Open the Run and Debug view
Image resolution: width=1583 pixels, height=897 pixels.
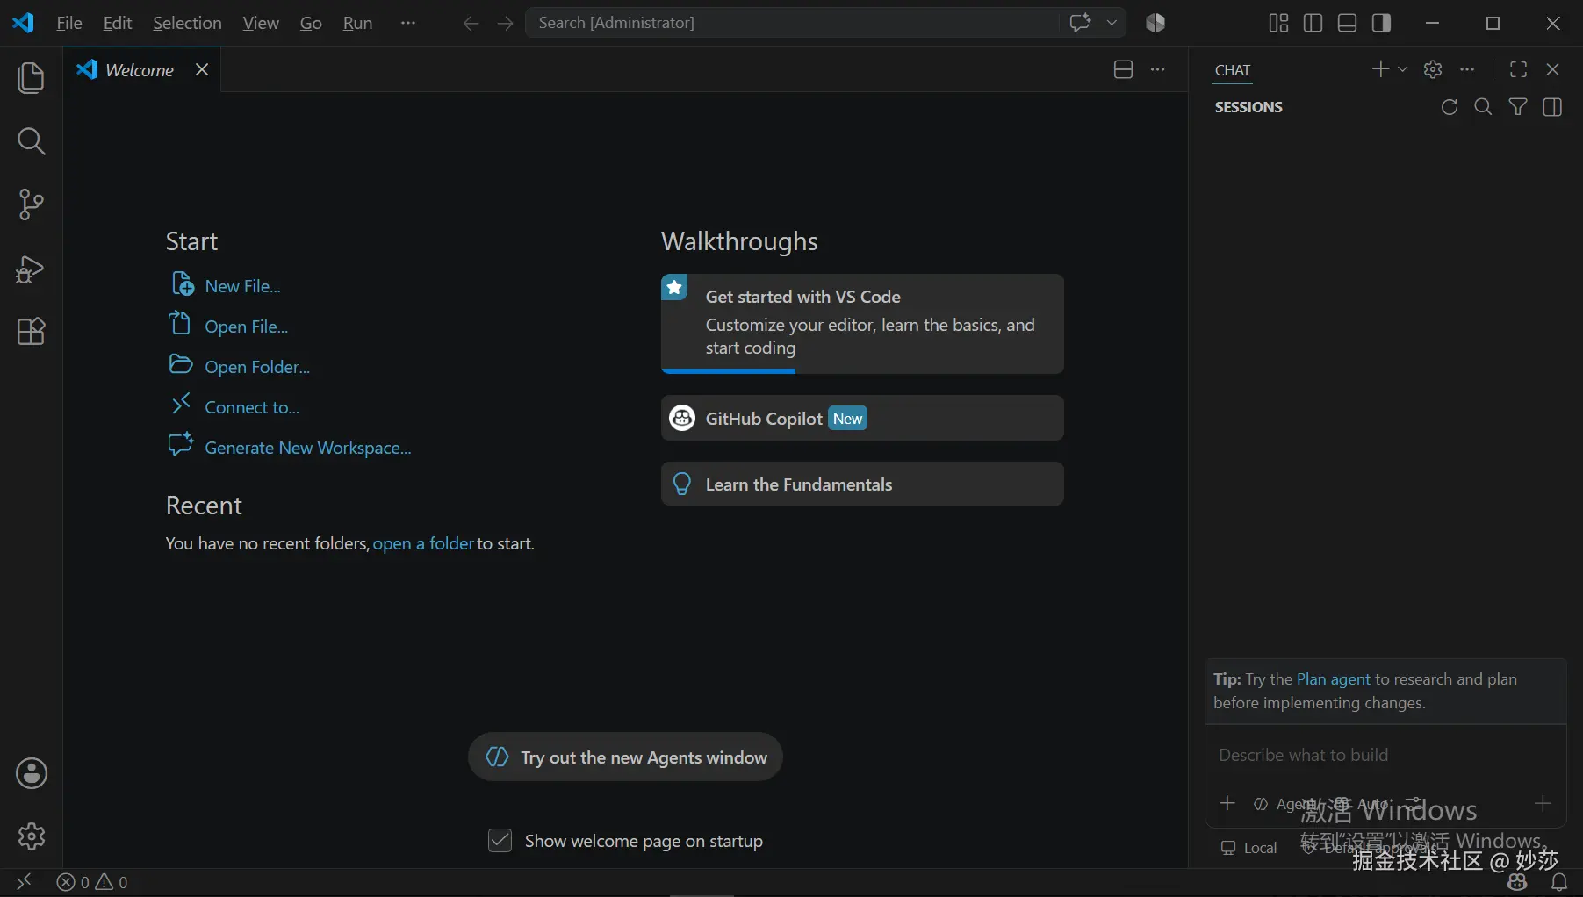point(31,269)
